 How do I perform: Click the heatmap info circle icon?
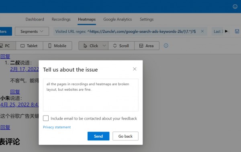pyautogui.click(x=166, y=46)
